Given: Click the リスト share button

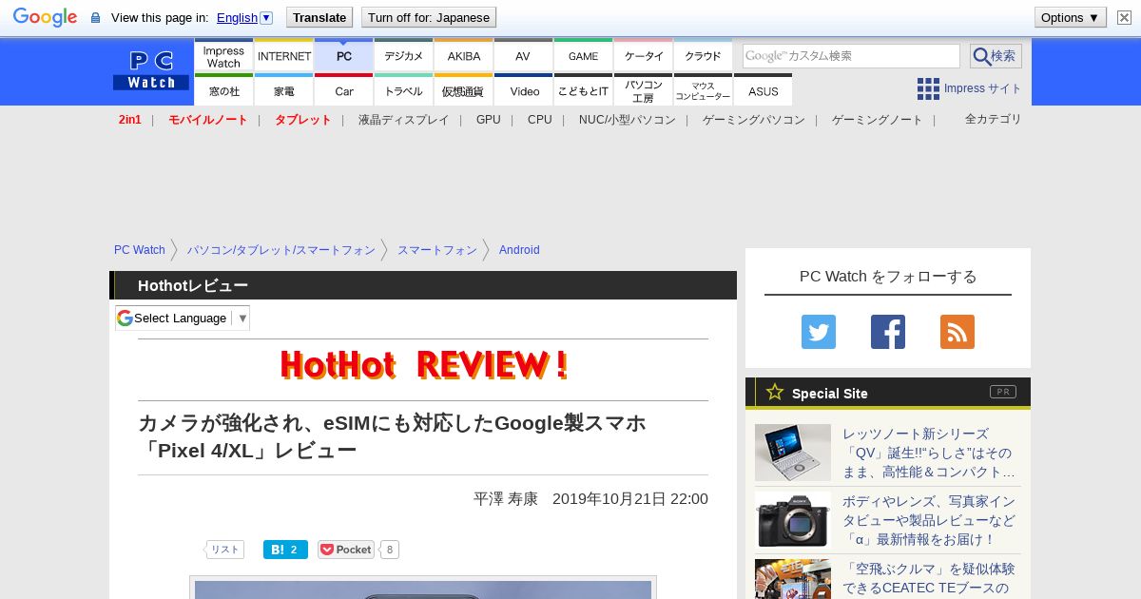Looking at the screenshot, I should tap(224, 550).
